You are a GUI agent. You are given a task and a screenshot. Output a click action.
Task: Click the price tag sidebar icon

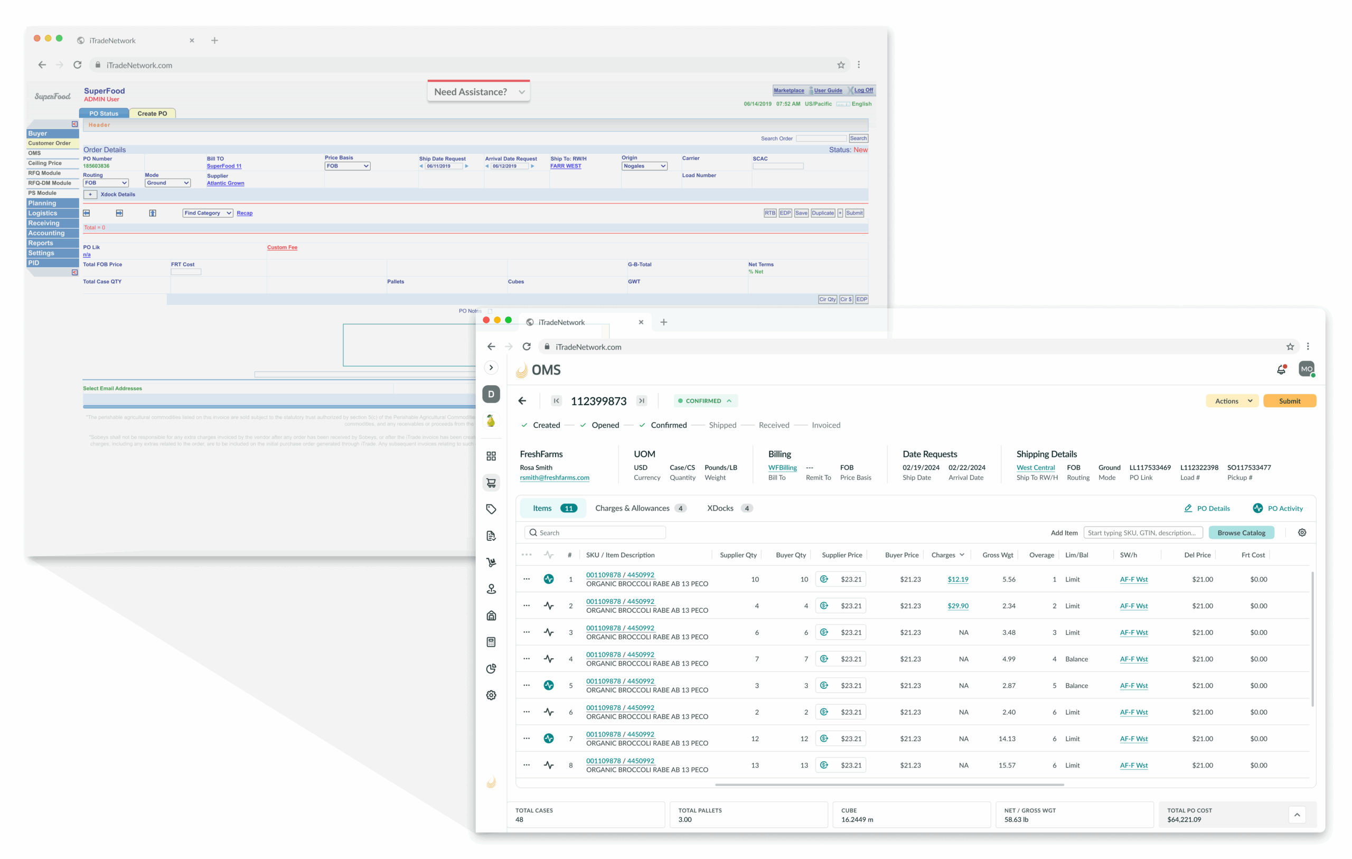(x=491, y=509)
